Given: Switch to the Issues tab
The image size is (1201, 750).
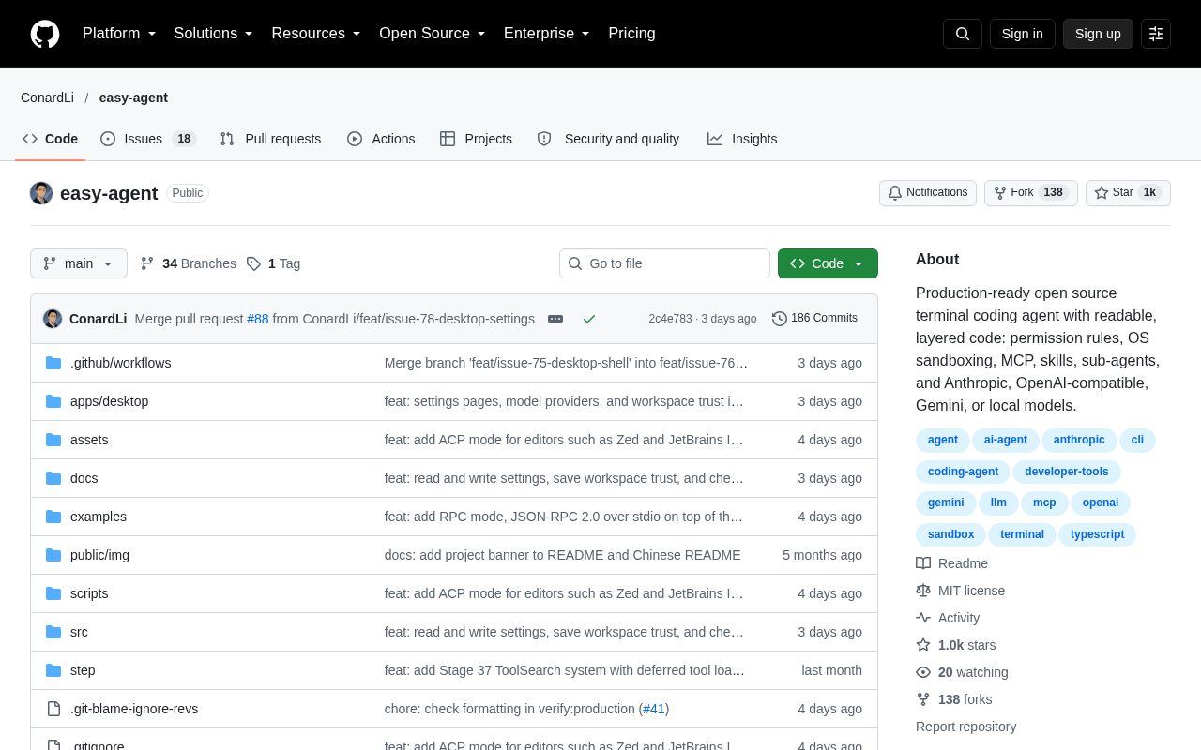Looking at the screenshot, I should [x=147, y=139].
